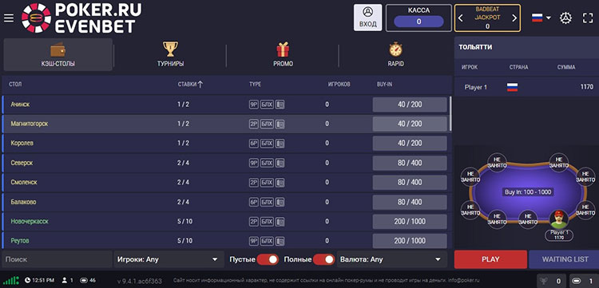Click the table list scrollbar

tap(450, 113)
